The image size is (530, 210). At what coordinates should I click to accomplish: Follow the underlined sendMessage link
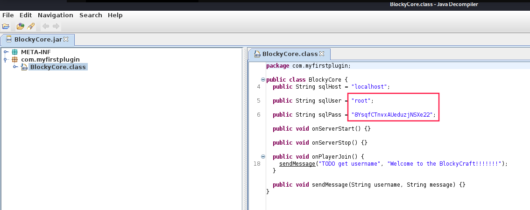pos(297,164)
